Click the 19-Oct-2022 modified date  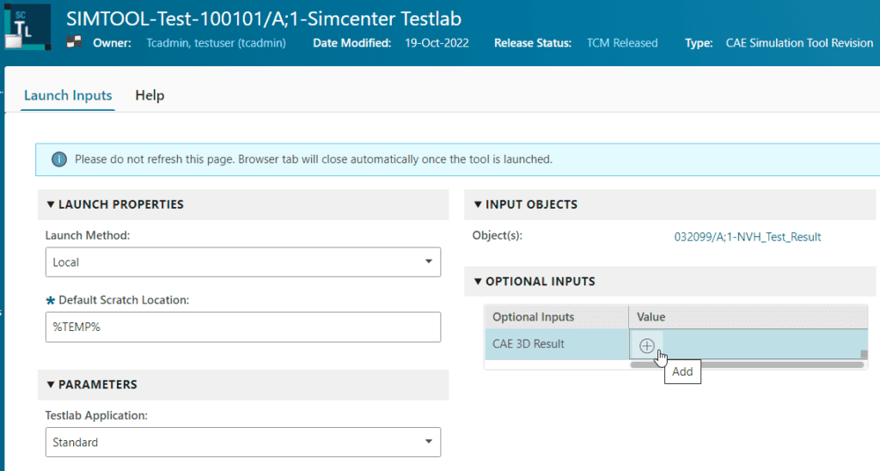click(437, 43)
